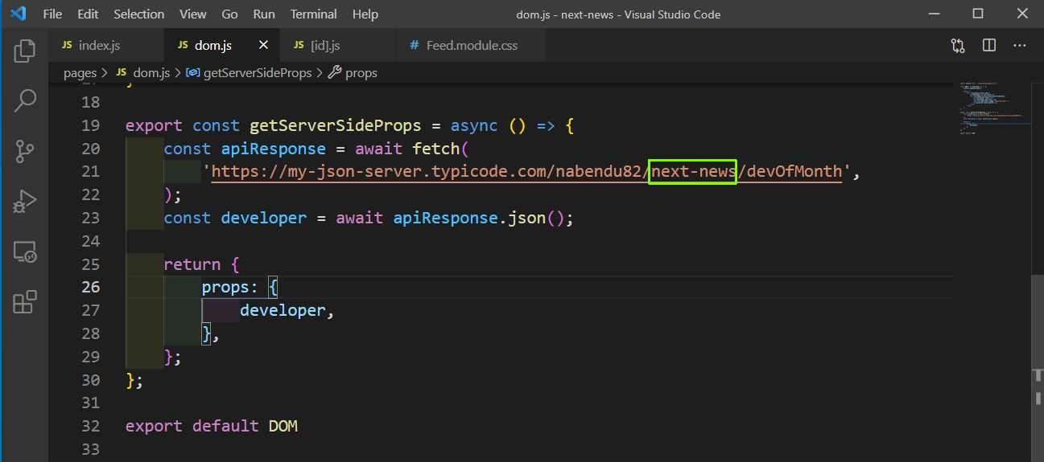Click the props breadcrumb item

(x=353, y=73)
